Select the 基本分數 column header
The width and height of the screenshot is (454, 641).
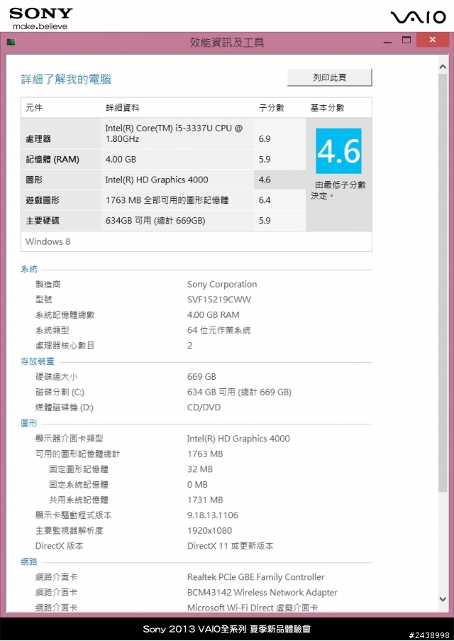coord(327,107)
